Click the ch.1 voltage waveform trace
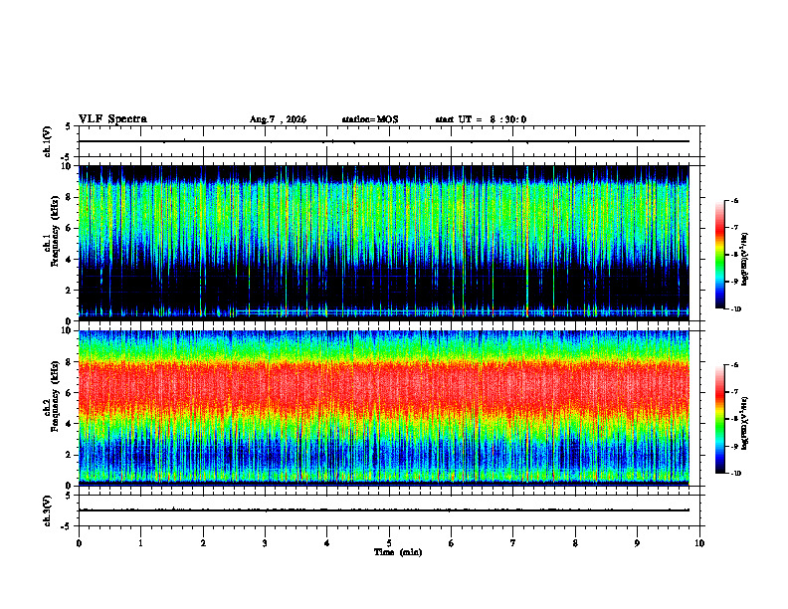 384,141
